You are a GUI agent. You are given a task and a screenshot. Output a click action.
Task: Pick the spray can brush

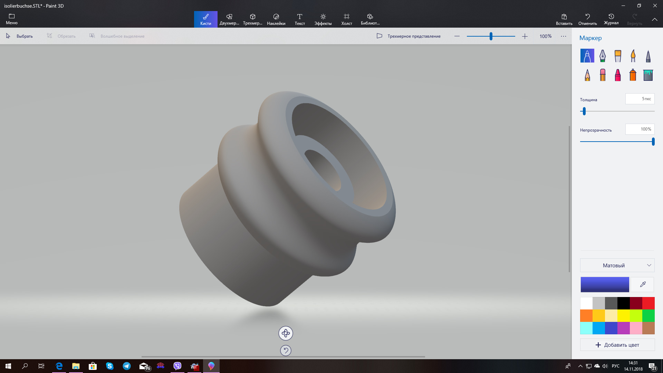(x=633, y=75)
